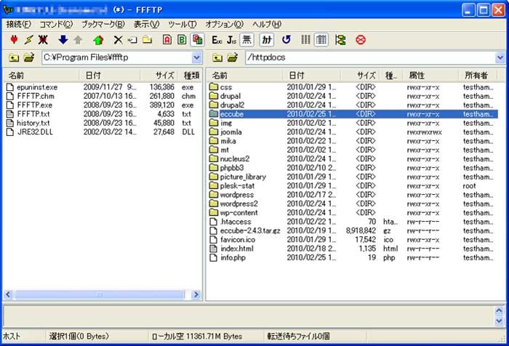Toggle ASCII transfer mode (A)

167,39
